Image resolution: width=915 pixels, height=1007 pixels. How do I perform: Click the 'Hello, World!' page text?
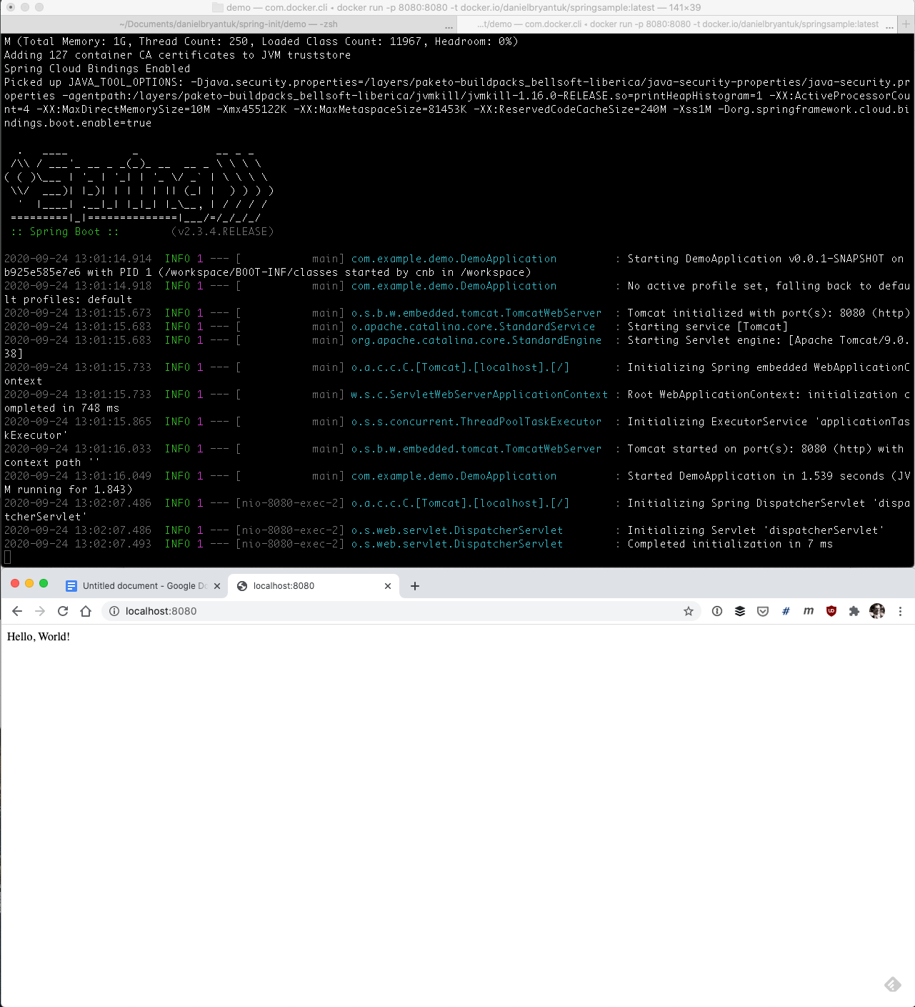coord(39,637)
